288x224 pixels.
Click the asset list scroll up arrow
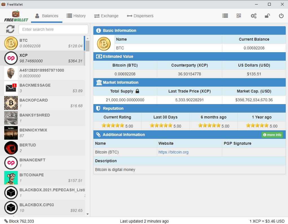[x=87, y=38]
